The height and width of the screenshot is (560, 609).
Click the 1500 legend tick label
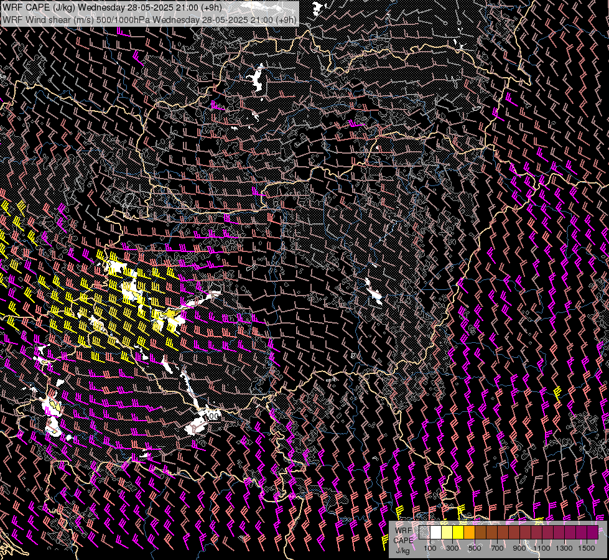pyautogui.click(x=587, y=548)
